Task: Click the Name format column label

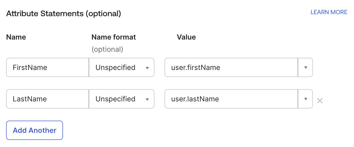Action: [x=114, y=37]
